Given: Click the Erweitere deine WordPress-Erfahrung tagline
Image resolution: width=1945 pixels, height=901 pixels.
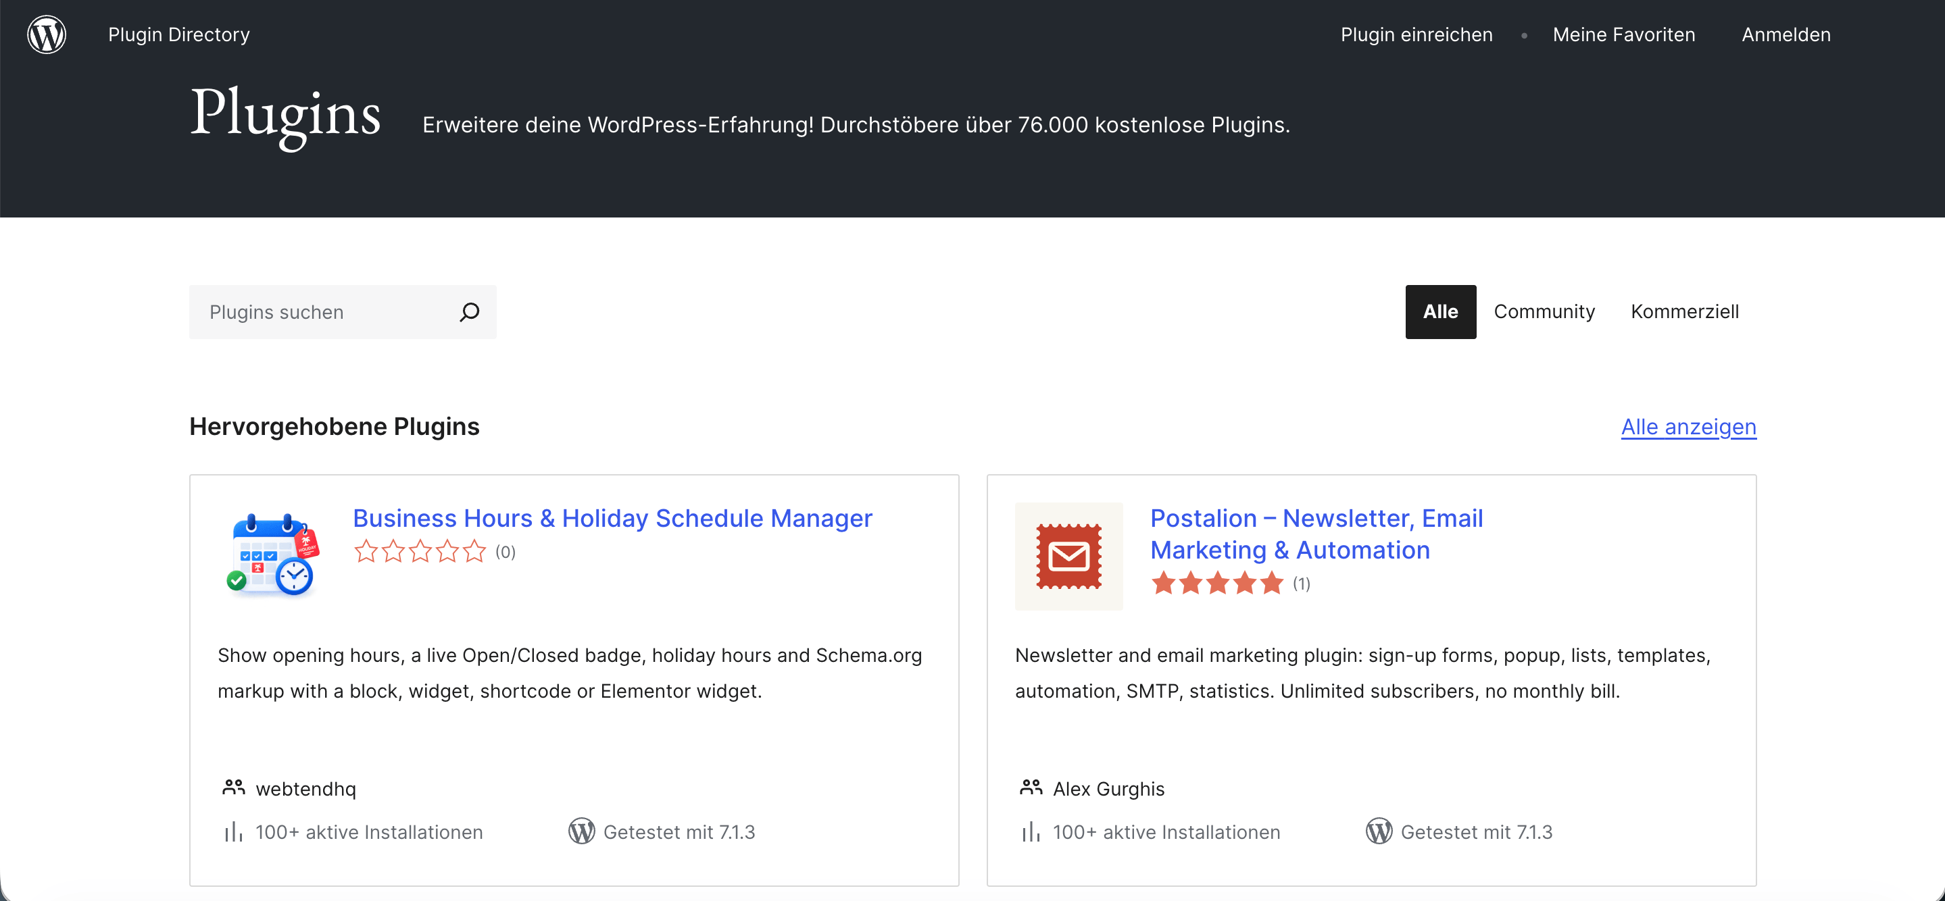Looking at the screenshot, I should coord(856,125).
